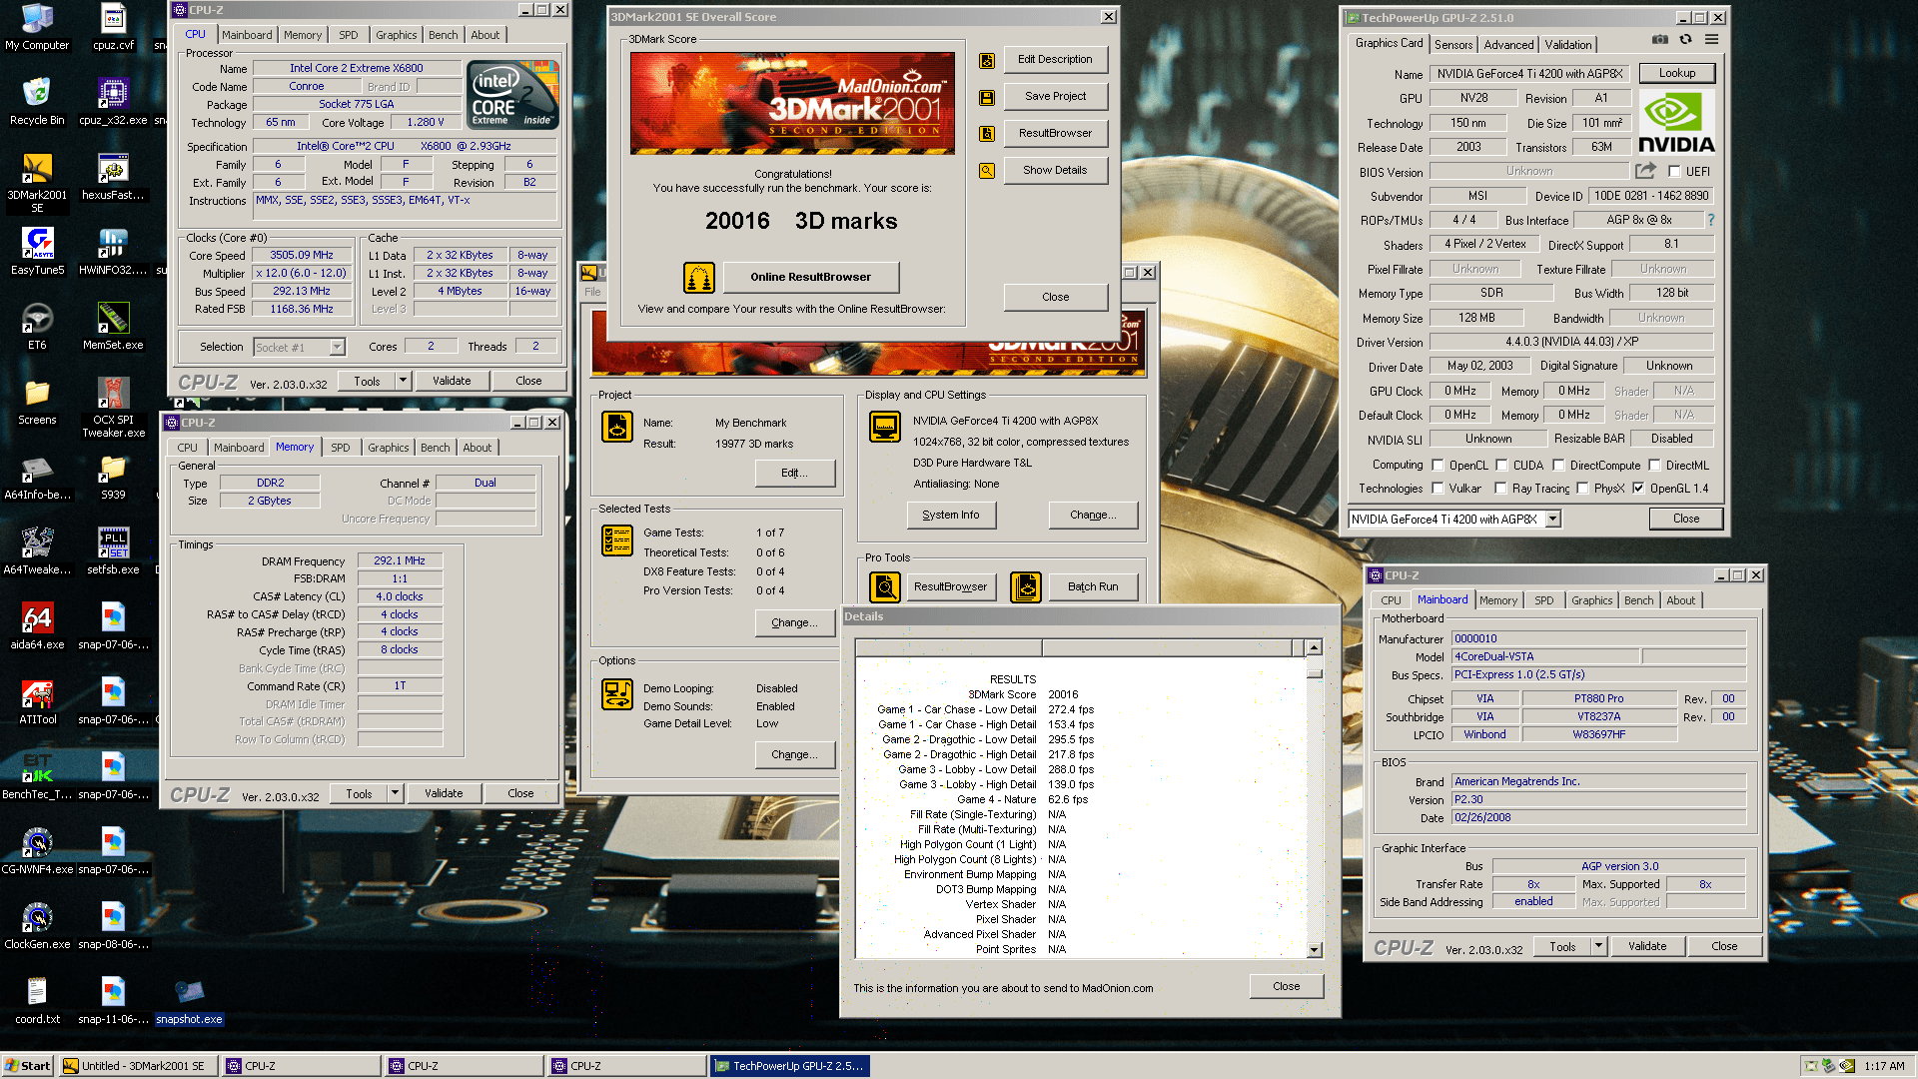Click the GPU-Z BIOS export share icon

[x=1646, y=171]
